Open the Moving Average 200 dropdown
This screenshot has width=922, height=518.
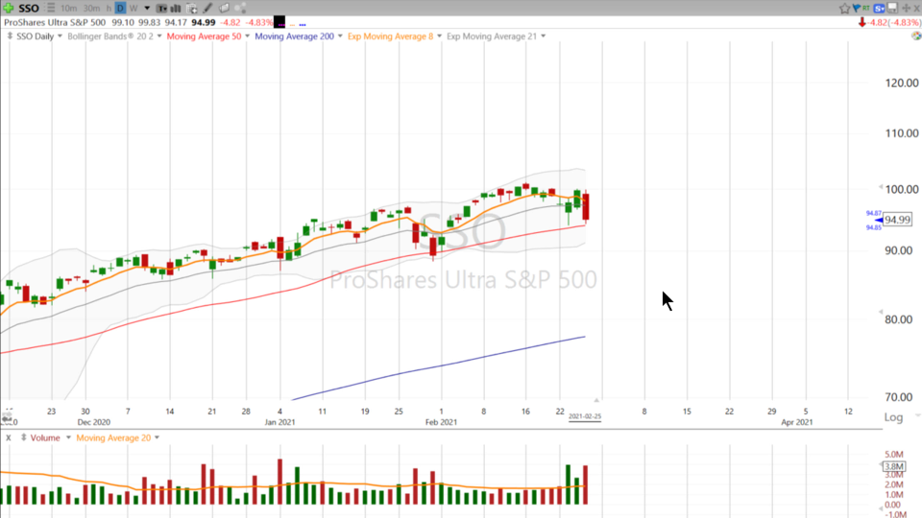[340, 36]
